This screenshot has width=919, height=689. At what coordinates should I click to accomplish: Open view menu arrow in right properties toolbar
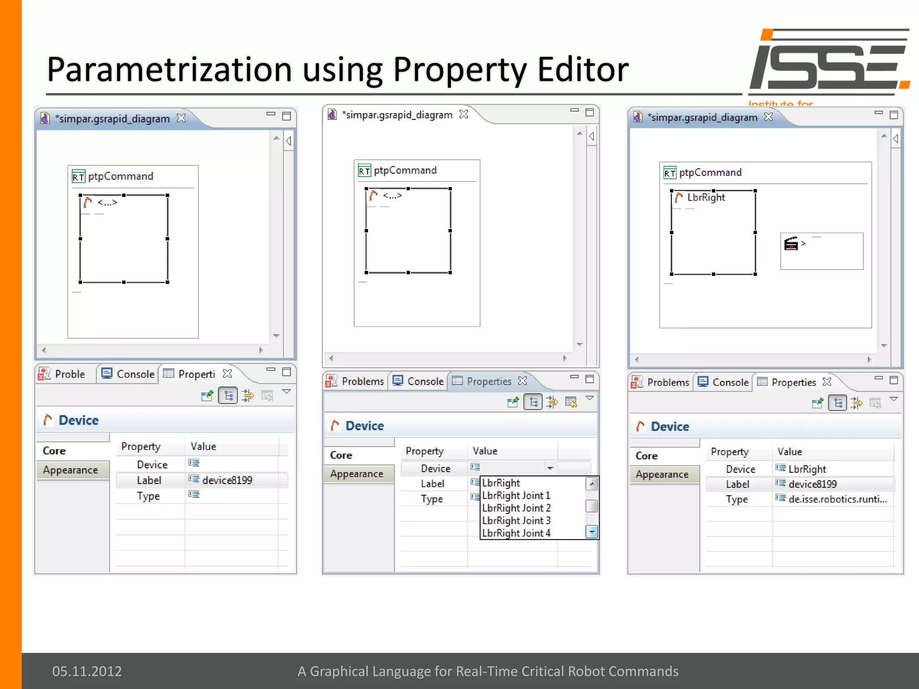coord(894,399)
